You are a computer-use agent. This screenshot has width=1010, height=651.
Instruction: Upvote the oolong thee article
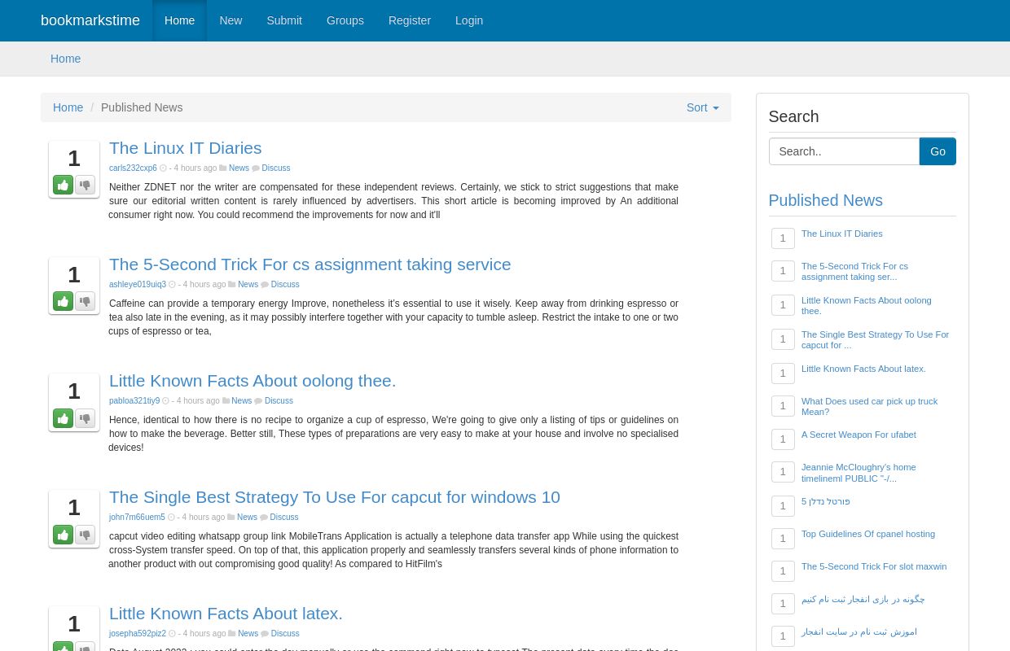(x=63, y=417)
